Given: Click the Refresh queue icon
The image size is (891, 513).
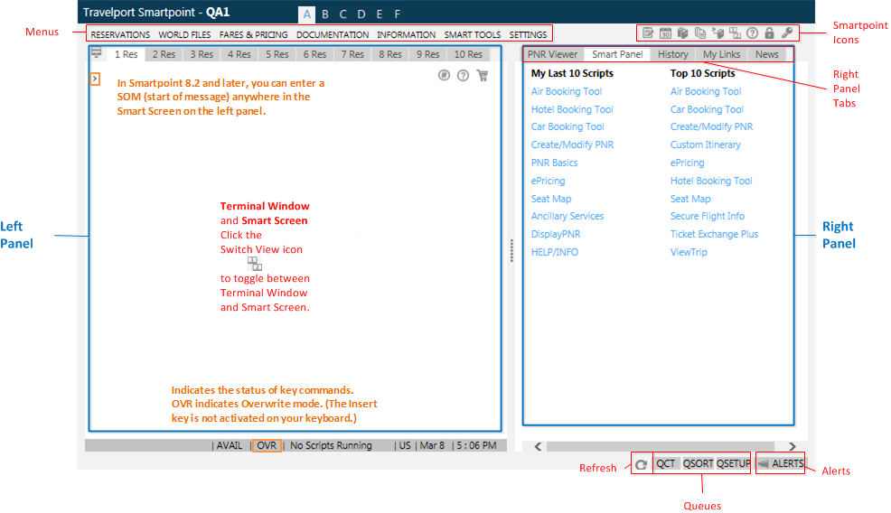Looking at the screenshot, I should [641, 463].
